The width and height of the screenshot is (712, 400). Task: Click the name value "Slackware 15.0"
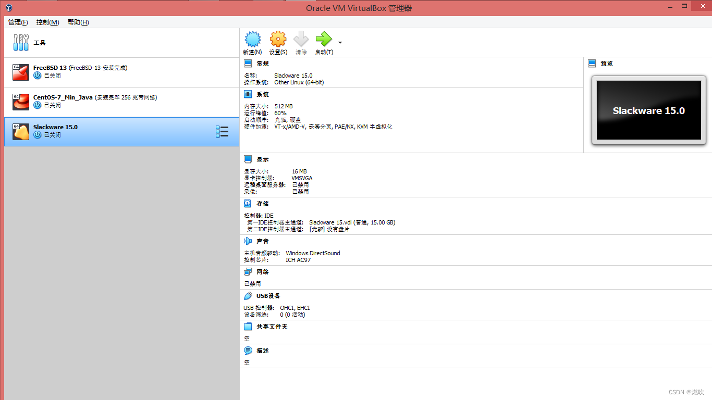293,76
